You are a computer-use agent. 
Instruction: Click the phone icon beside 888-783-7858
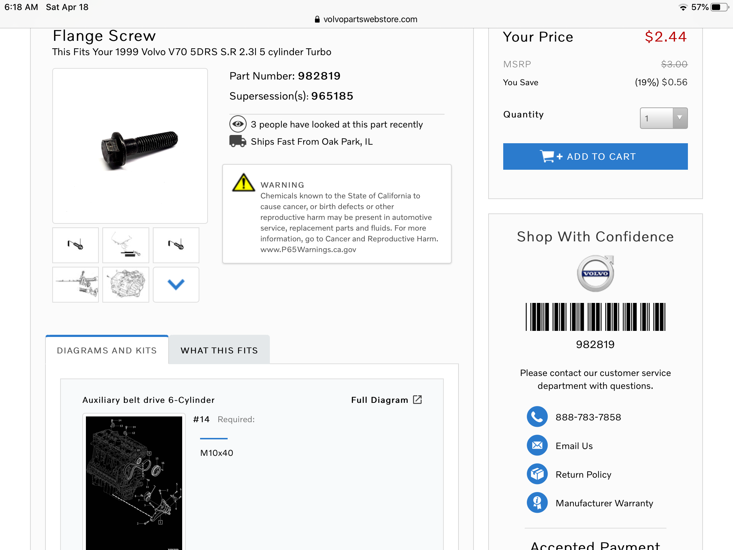tap(537, 417)
